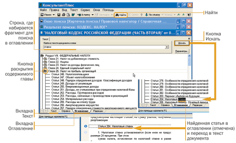
Task: Expand Глава 21 Налог на добавленную стоимость
Action: coord(45,59)
